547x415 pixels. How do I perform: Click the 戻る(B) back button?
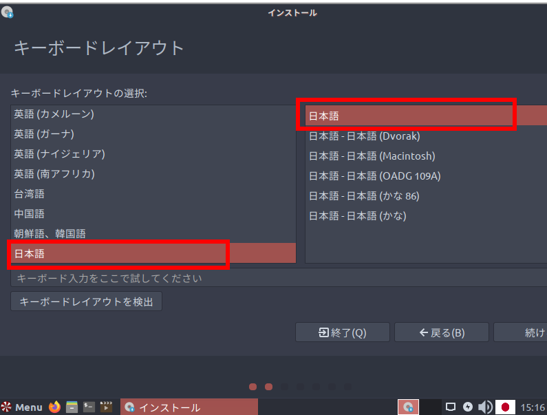[442, 332]
